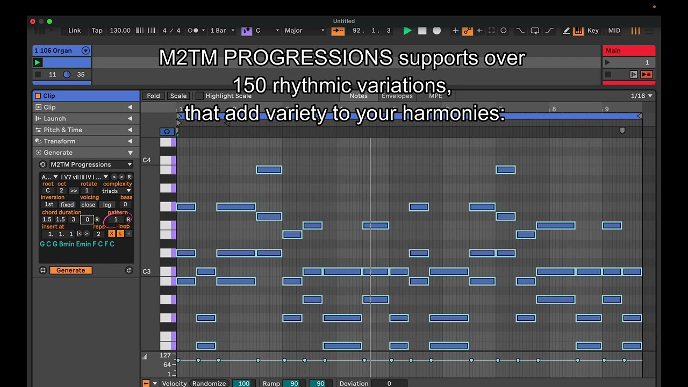Switch to the Envelopes tab
Screen dimensions: 688x387
pos(397,96)
